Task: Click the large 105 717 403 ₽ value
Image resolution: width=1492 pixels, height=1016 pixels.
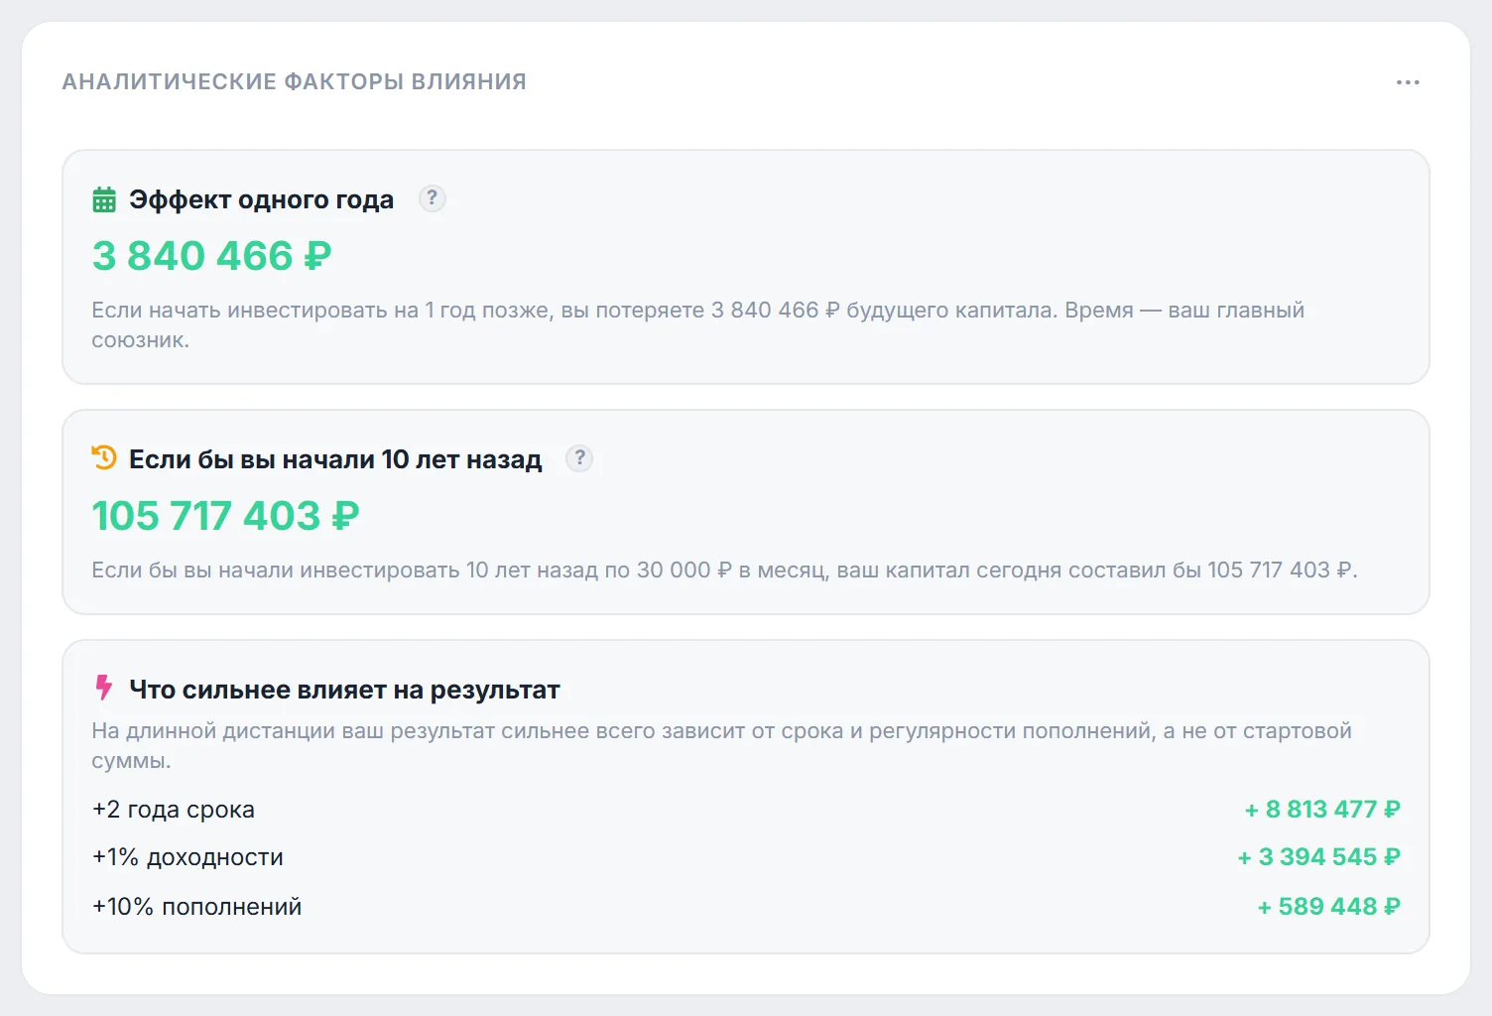Action: (x=226, y=516)
